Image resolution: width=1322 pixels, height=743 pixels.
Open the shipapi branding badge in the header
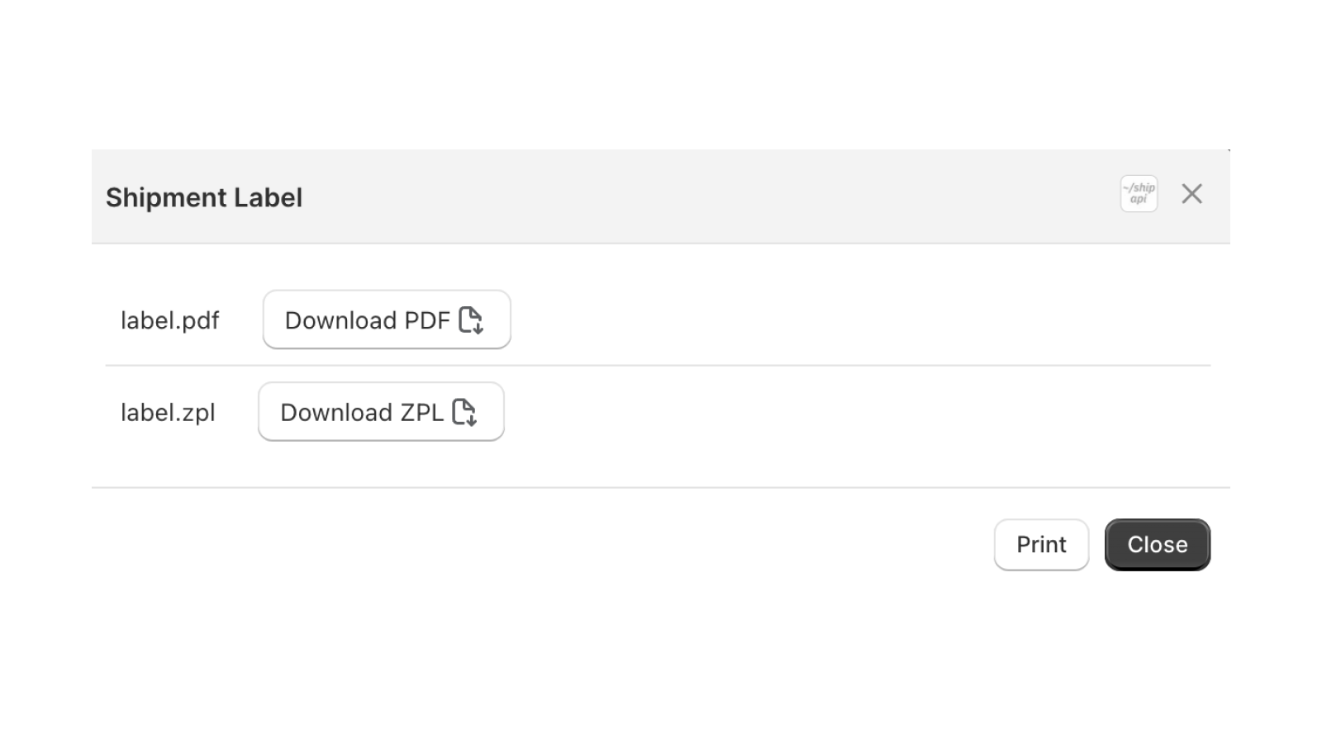1137,193
